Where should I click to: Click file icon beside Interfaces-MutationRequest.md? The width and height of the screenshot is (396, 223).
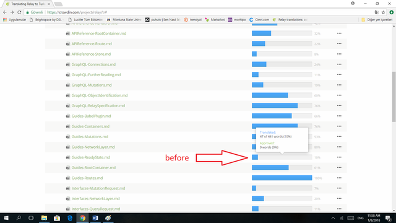point(67,188)
